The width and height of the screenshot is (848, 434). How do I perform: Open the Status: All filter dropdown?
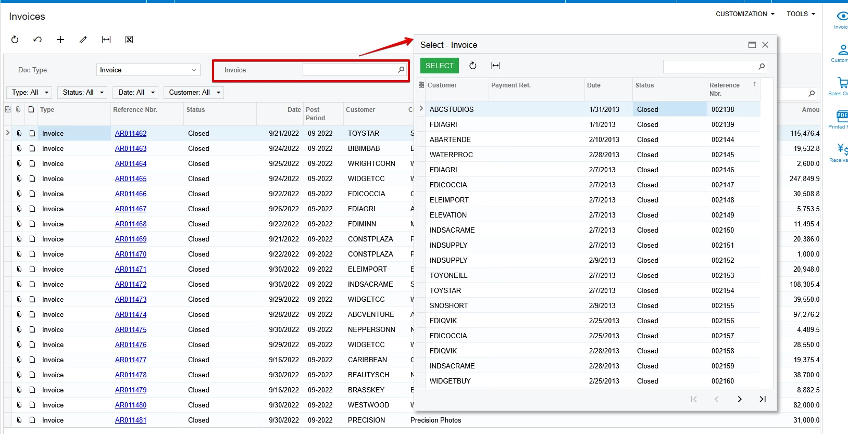(82, 93)
